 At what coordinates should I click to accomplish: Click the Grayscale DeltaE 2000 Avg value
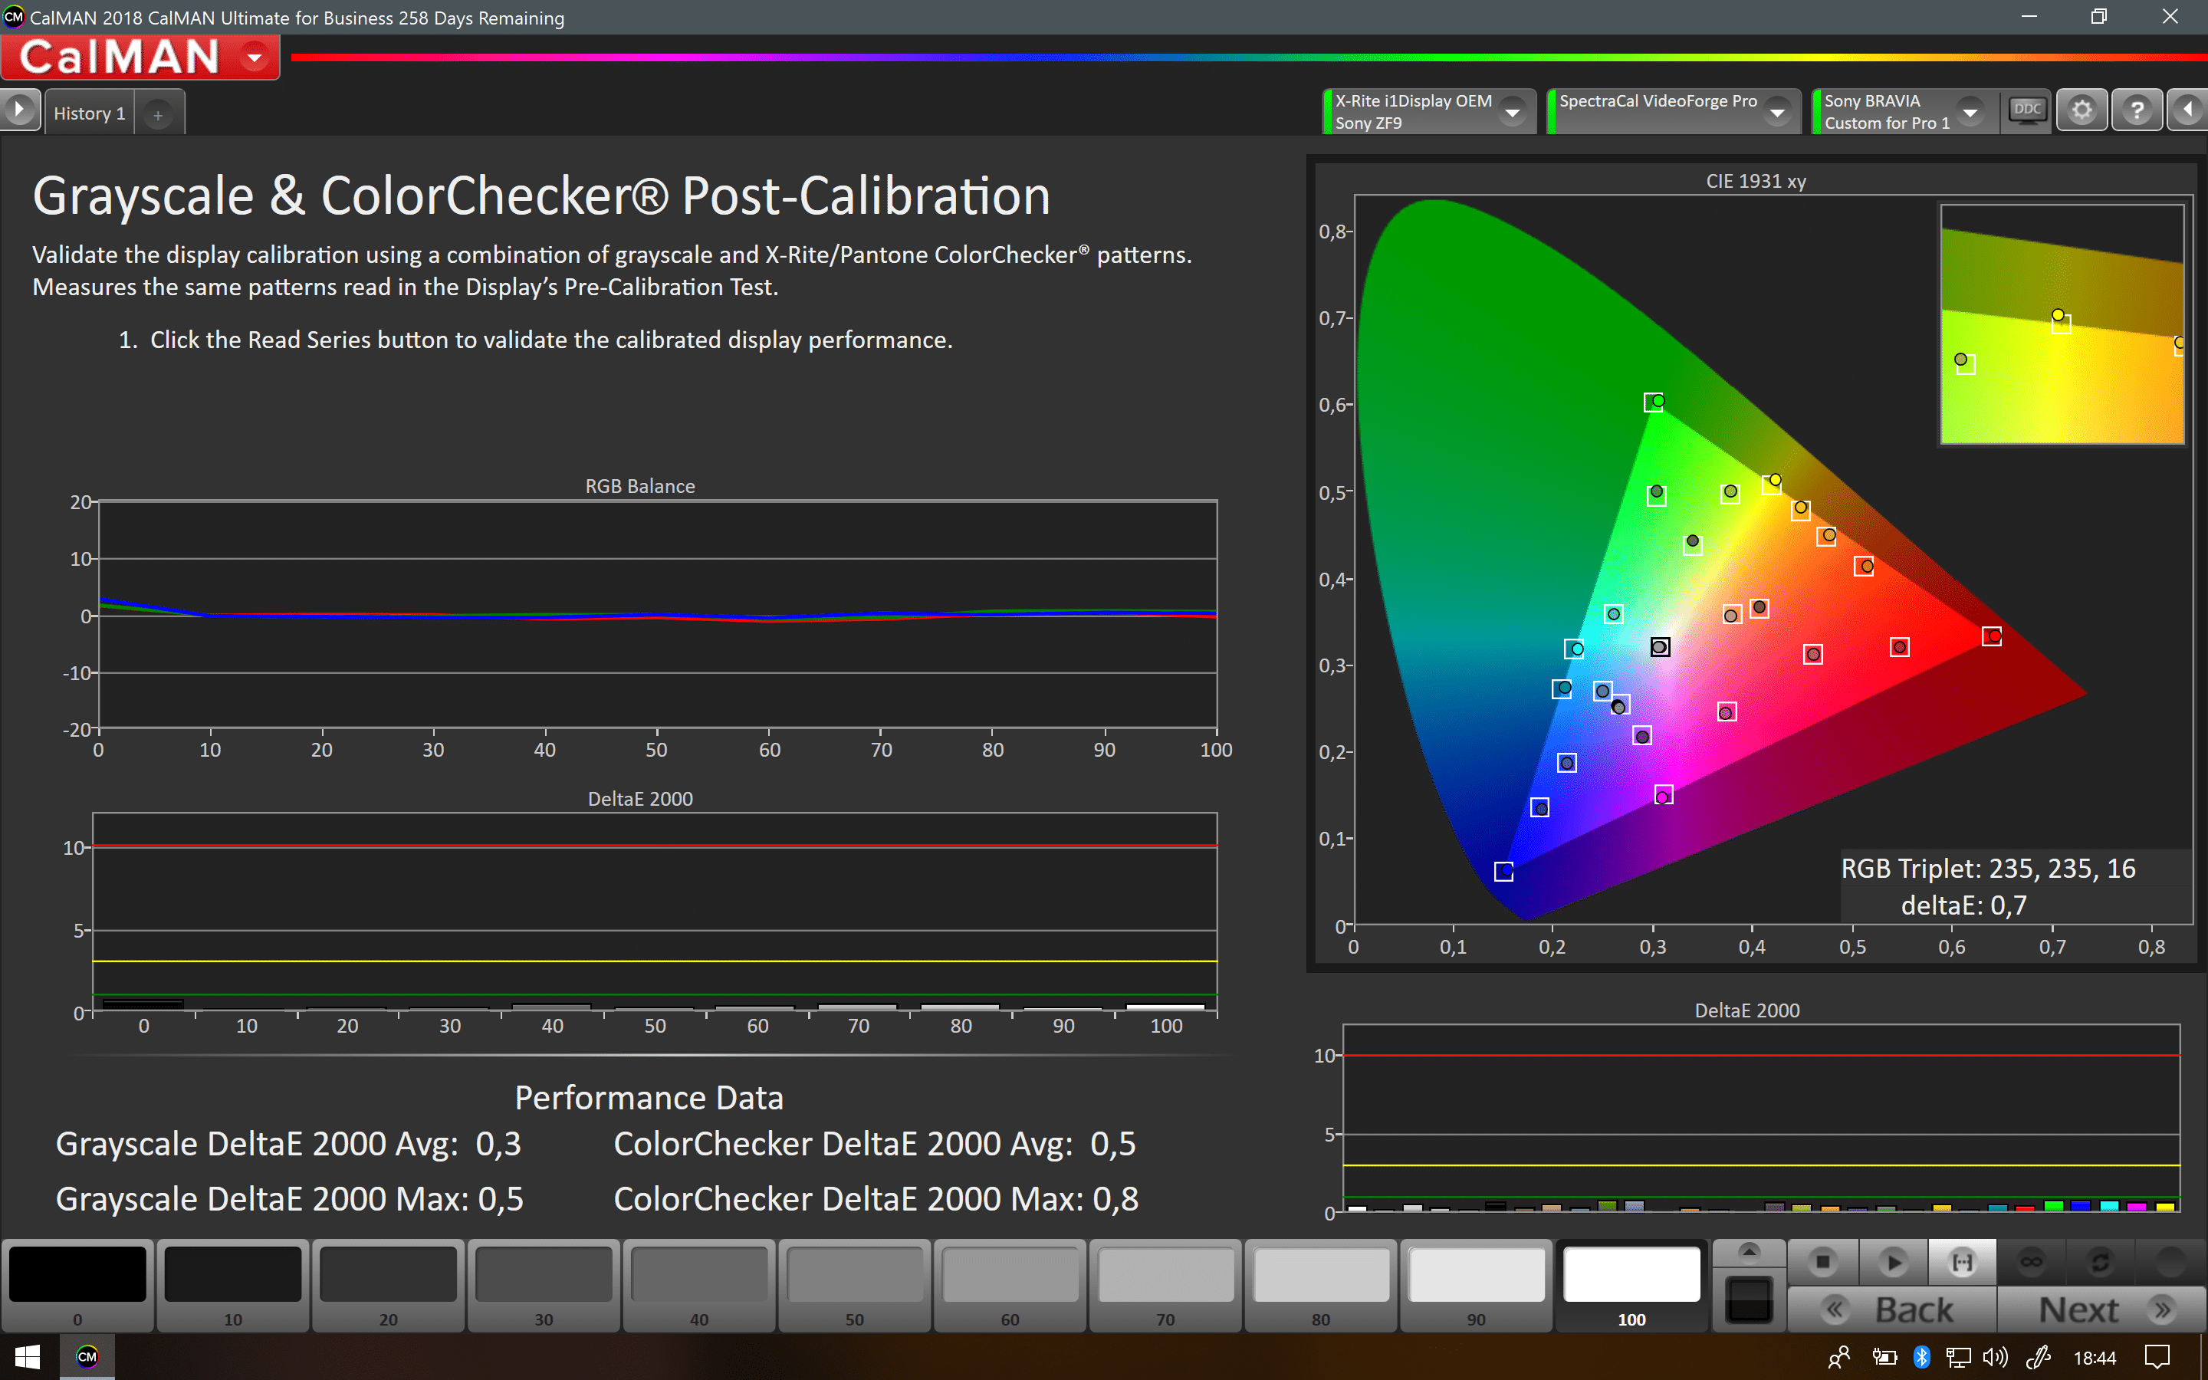coord(498,1145)
